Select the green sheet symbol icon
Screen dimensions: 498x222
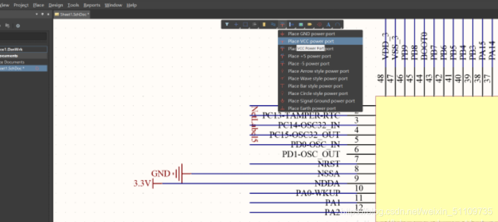(x=301, y=25)
